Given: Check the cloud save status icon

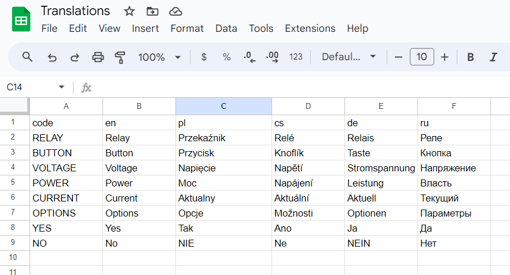Looking at the screenshot, I should (x=175, y=12).
